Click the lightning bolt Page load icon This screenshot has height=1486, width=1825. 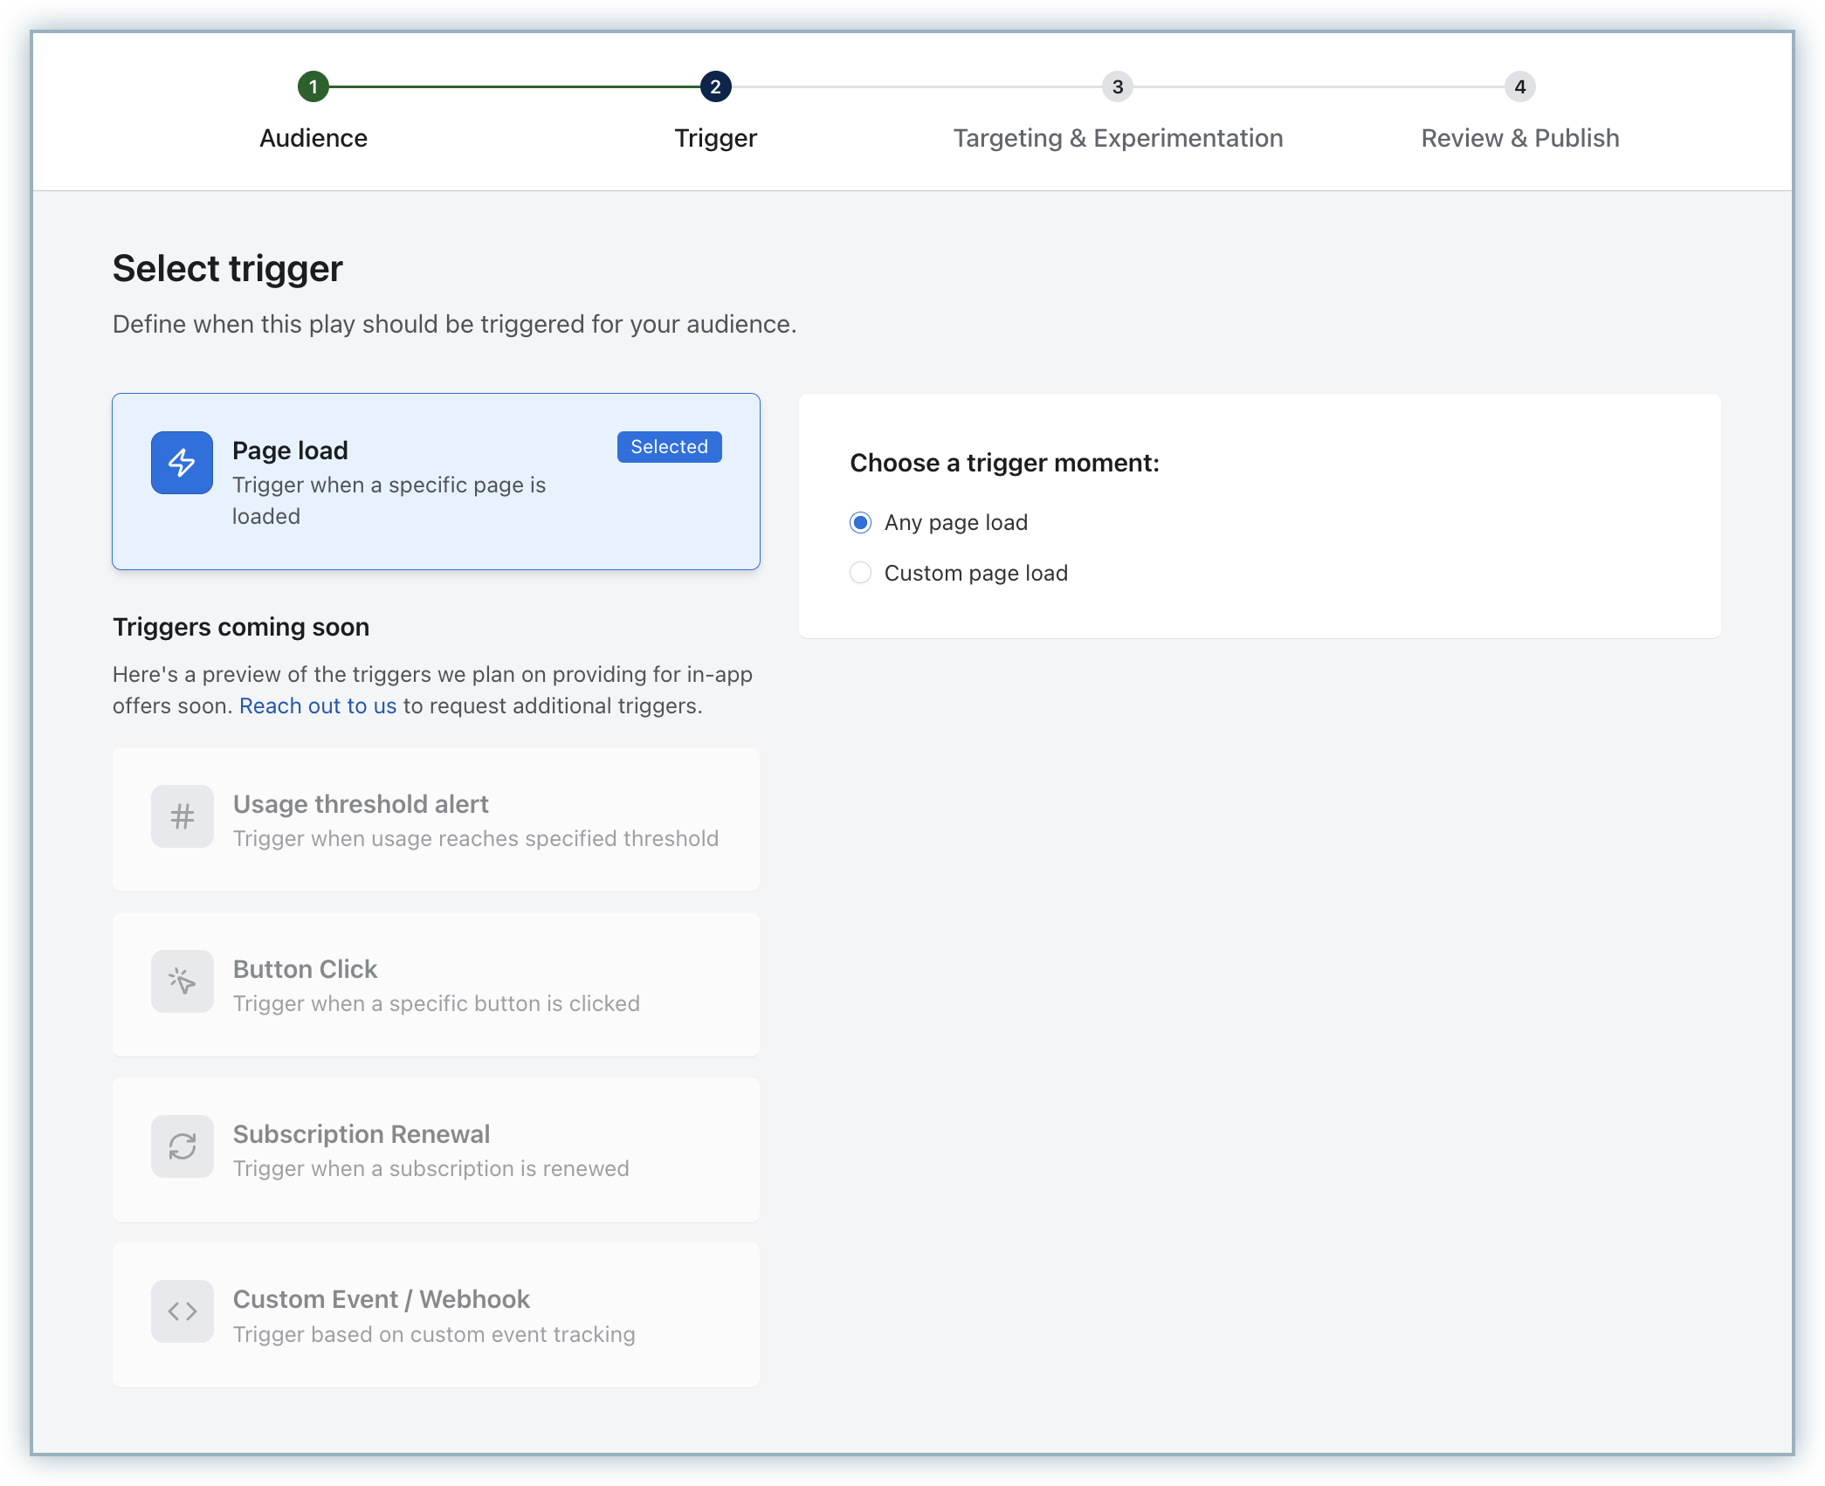[182, 463]
